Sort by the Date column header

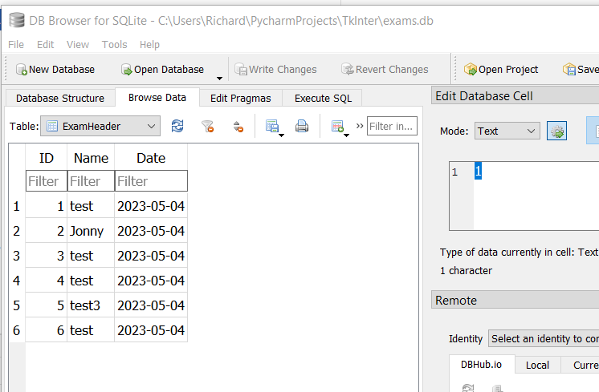[151, 157]
